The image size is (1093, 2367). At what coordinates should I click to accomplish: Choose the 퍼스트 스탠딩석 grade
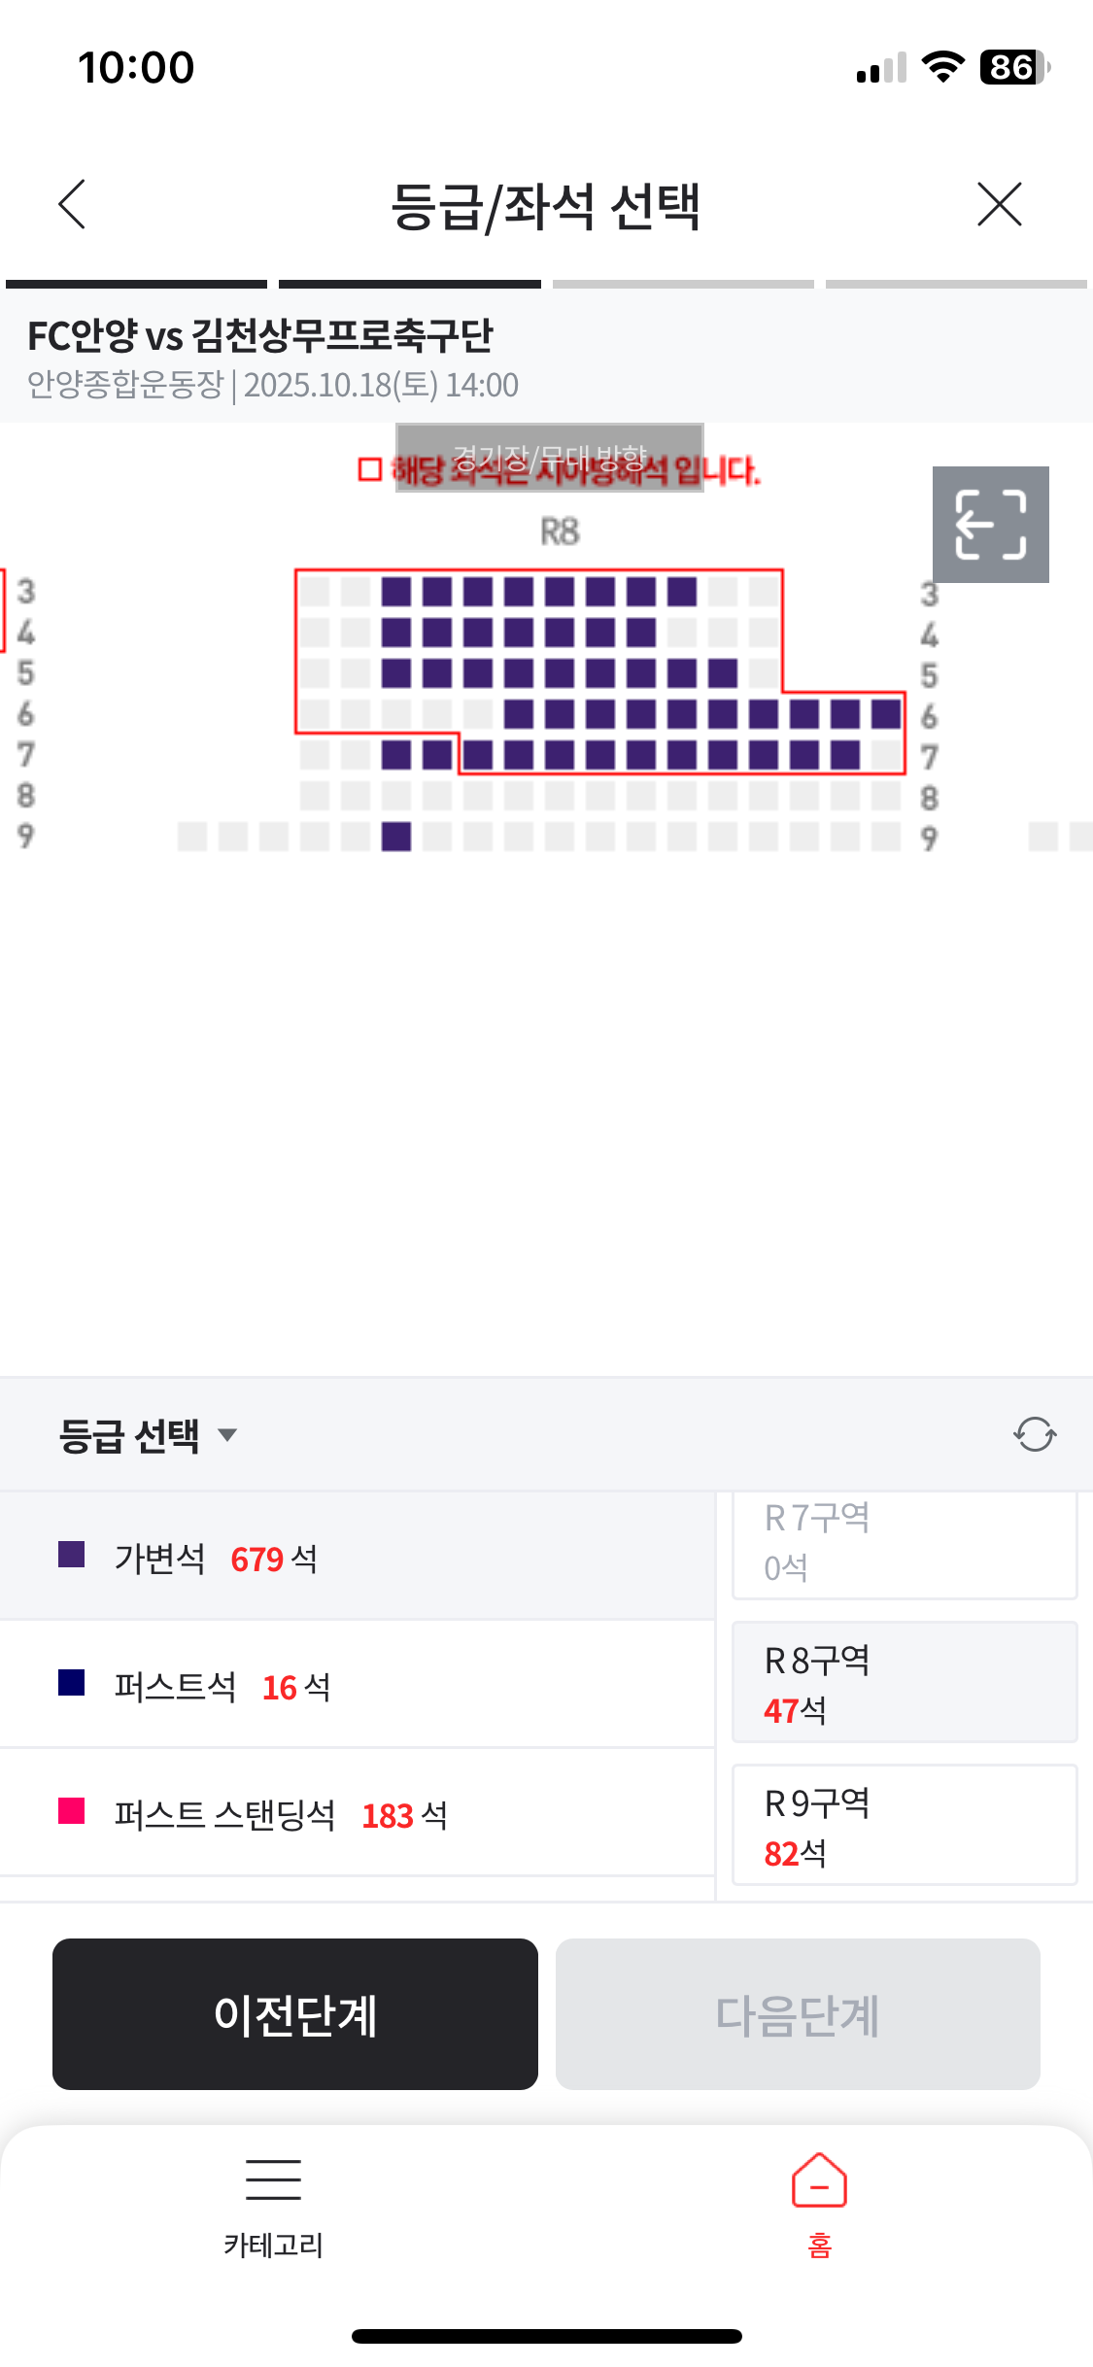(358, 1814)
